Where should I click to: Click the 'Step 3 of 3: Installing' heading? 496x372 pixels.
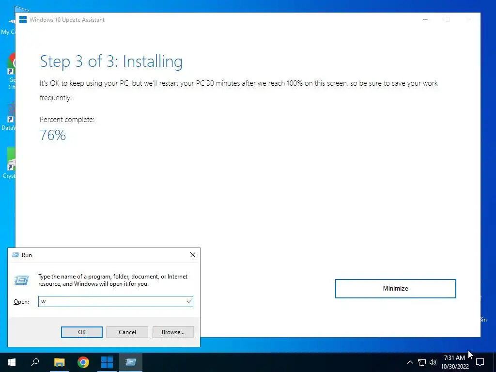(x=111, y=62)
